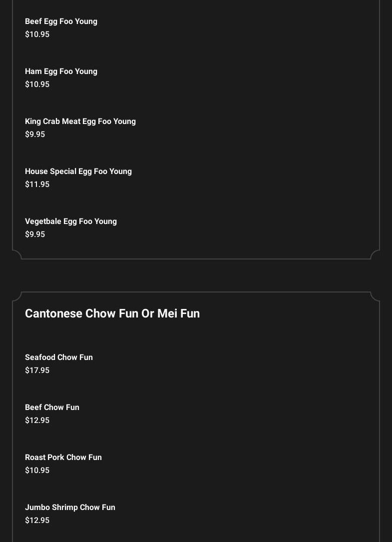Choose the Beef Chow Fun item

[52, 407]
